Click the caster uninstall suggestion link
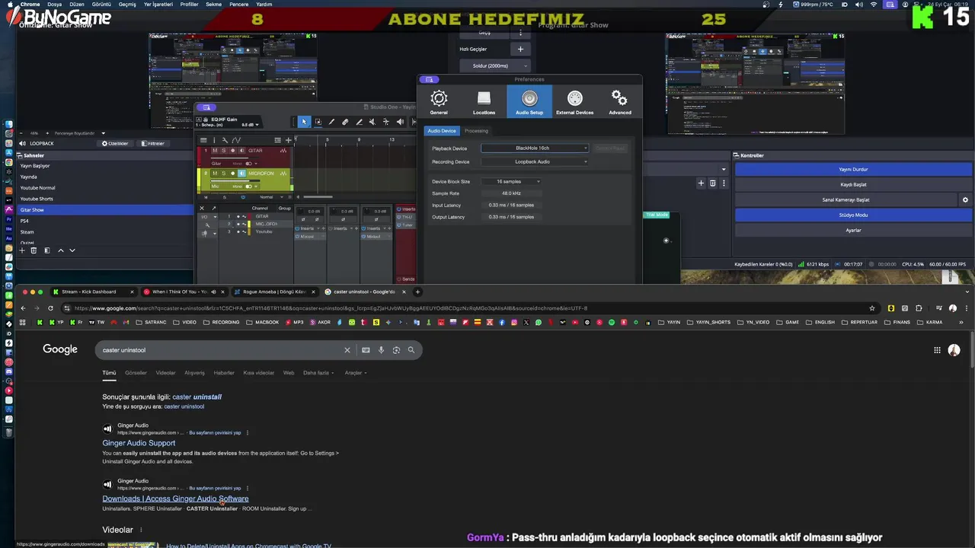This screenshot has height=548, width=975. 197,397
